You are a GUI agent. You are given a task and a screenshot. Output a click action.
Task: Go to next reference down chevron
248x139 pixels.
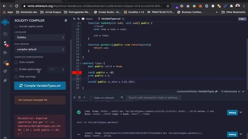pyautogui.click(x=243, y=92)
